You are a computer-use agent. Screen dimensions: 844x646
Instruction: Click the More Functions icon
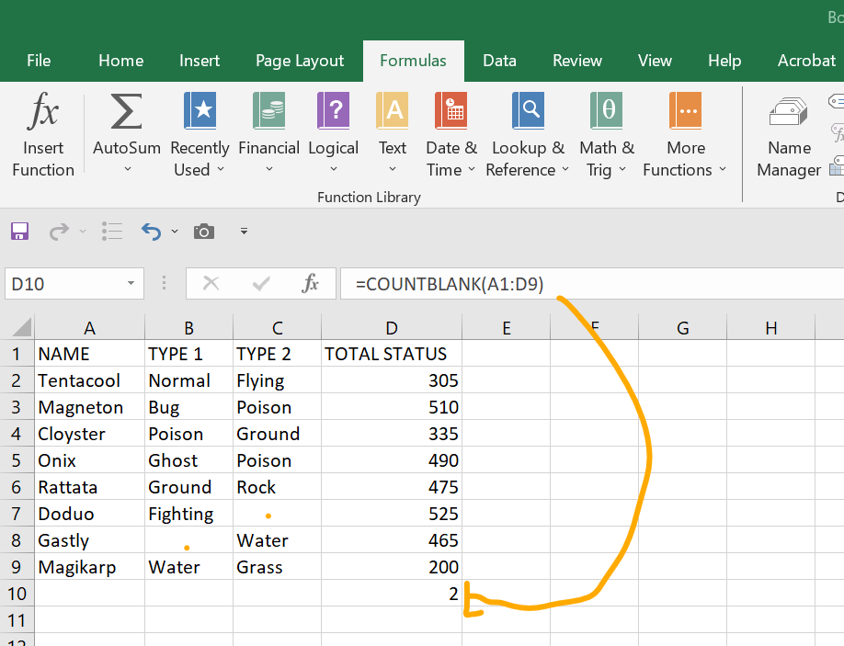point(685,110)
